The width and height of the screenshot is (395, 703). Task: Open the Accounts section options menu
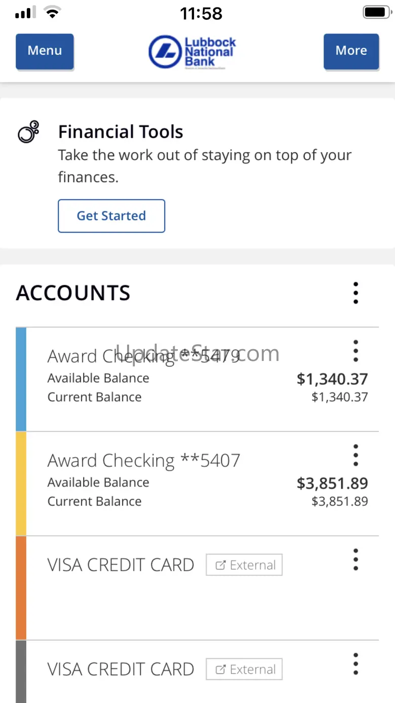click(x=355, y=293)
